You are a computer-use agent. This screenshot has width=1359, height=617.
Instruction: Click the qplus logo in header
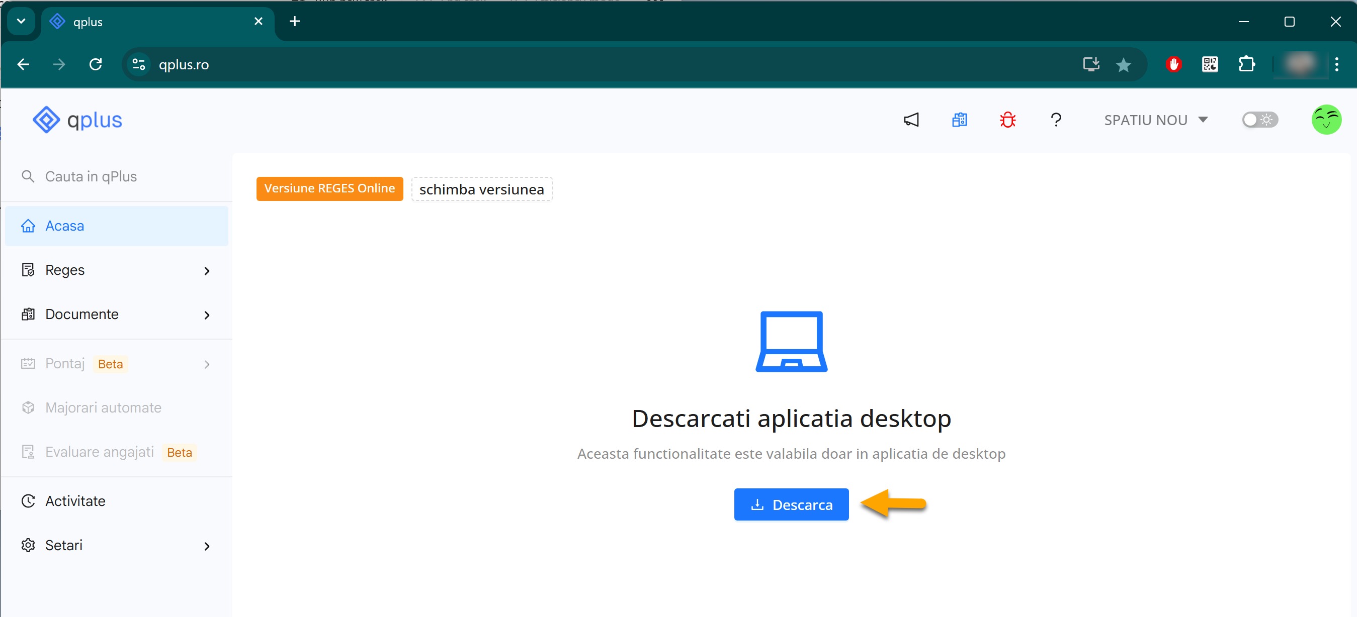click(x=77, y=120)
